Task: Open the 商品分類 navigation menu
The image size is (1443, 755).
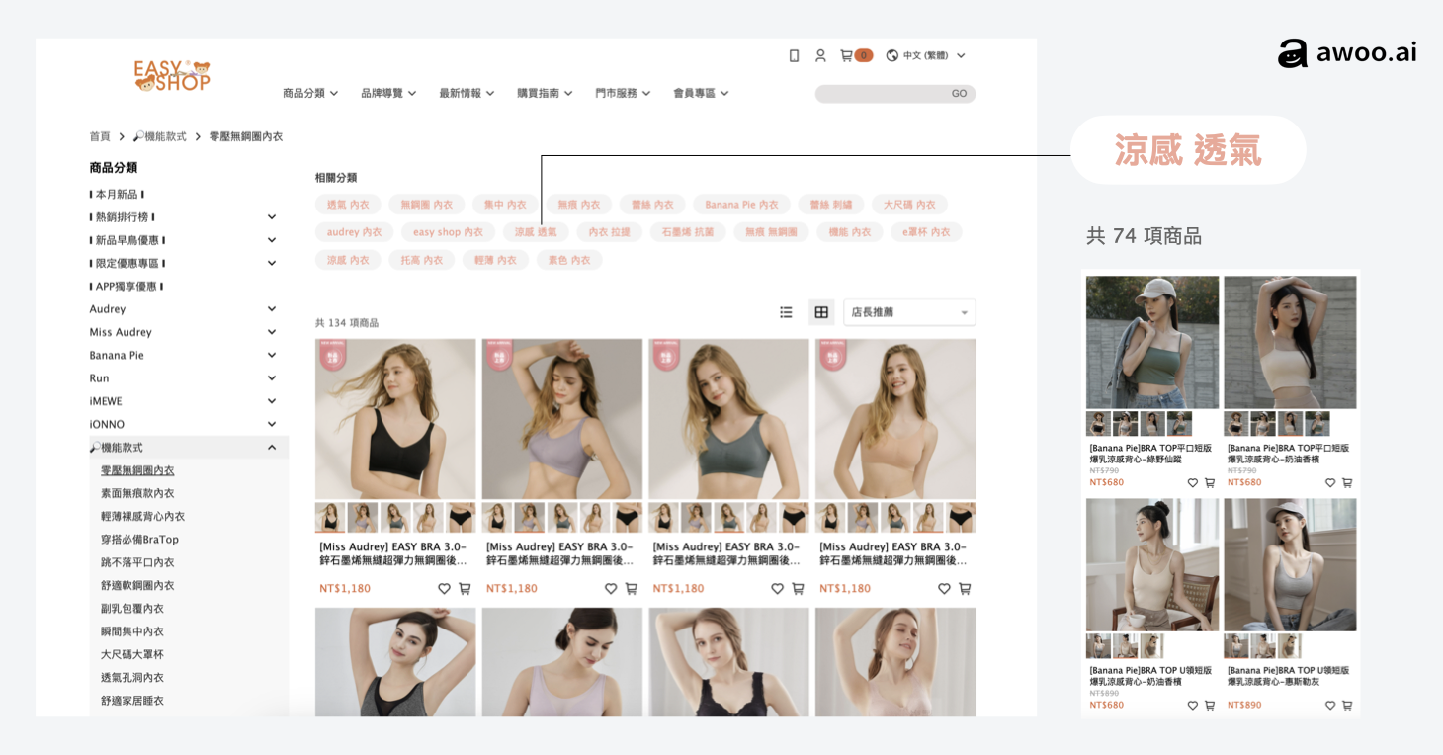Action: click(x=310, y=93)
